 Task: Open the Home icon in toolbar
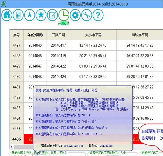[x=7, y=15]
